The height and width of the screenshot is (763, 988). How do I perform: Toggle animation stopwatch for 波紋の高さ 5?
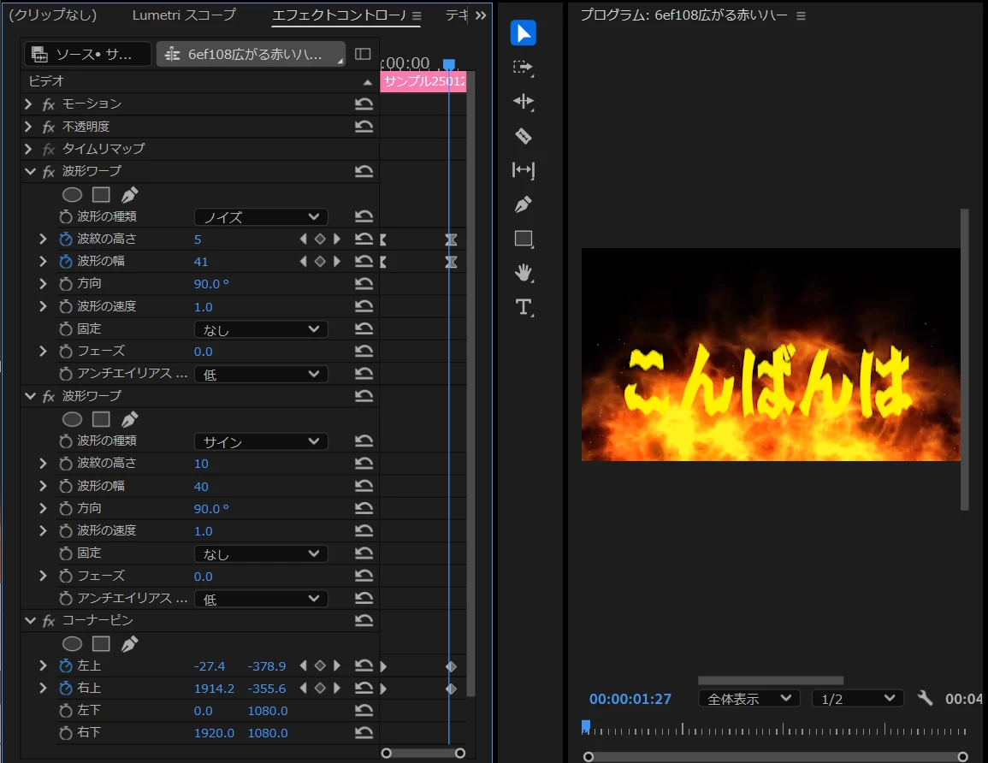point(66,239)
